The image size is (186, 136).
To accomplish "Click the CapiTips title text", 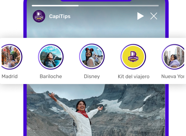I will click(60, 16).
